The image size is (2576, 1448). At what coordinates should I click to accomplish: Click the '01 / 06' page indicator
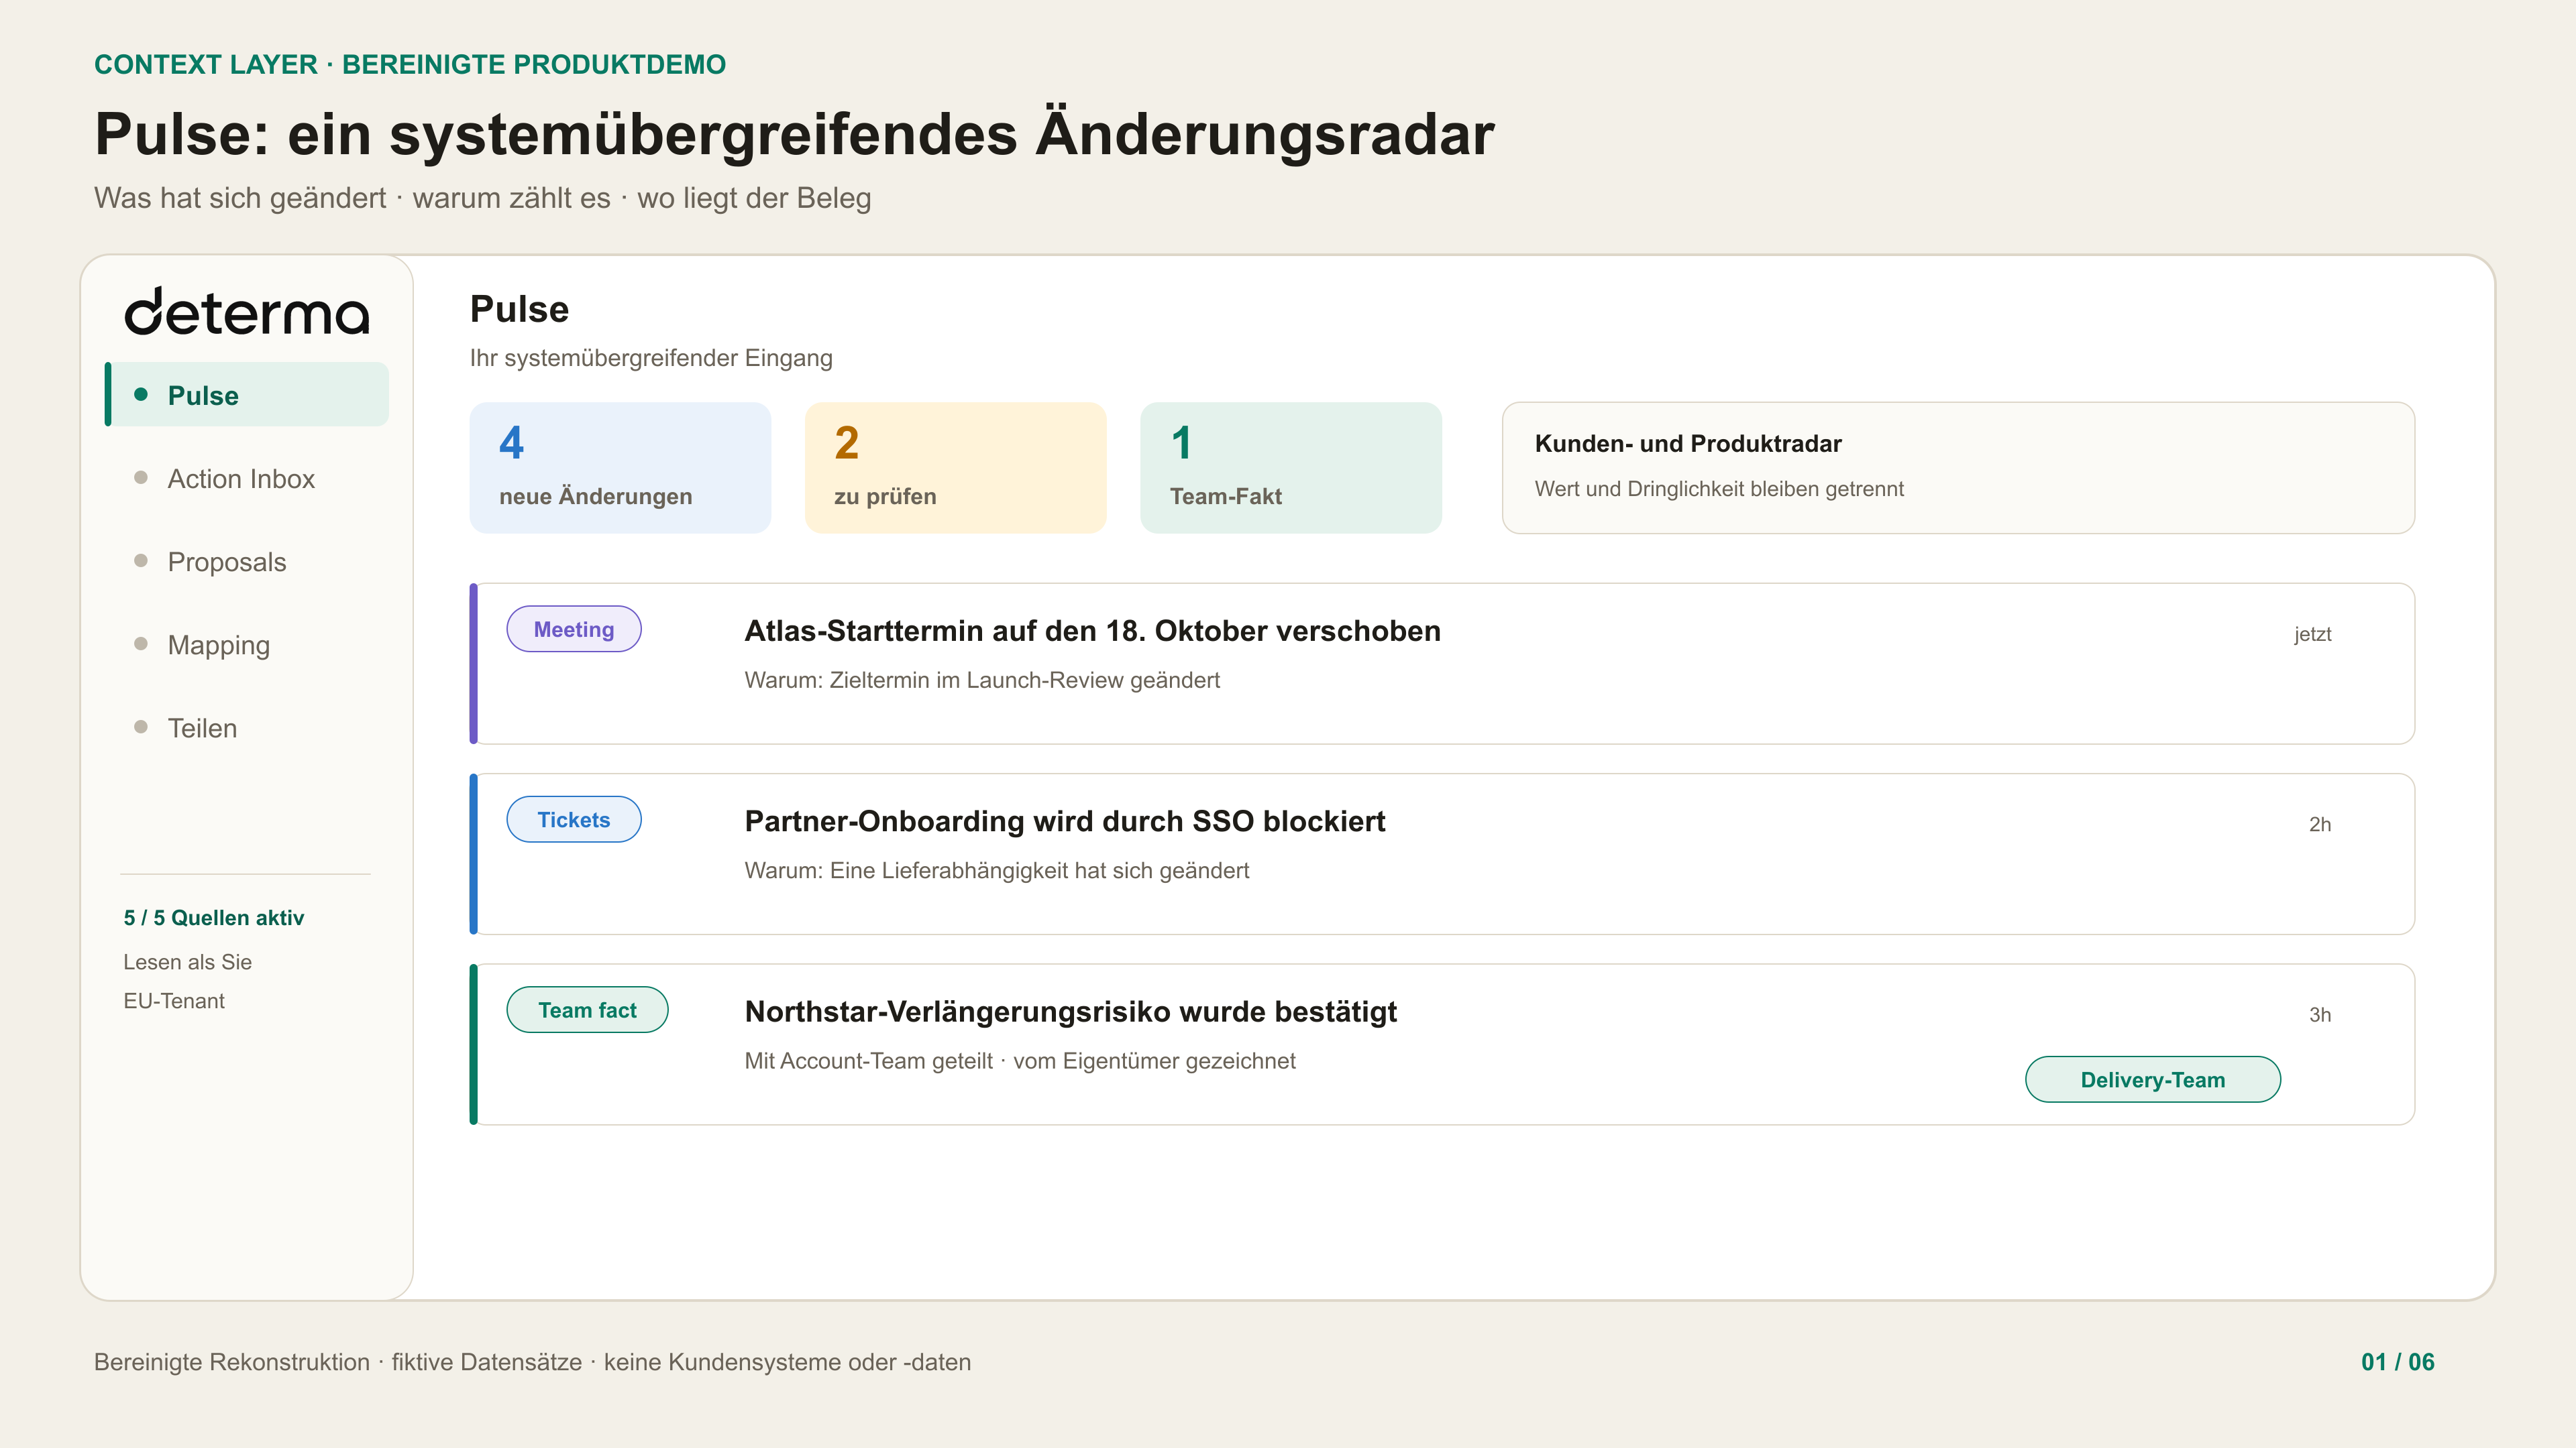click(2398, 1362)
